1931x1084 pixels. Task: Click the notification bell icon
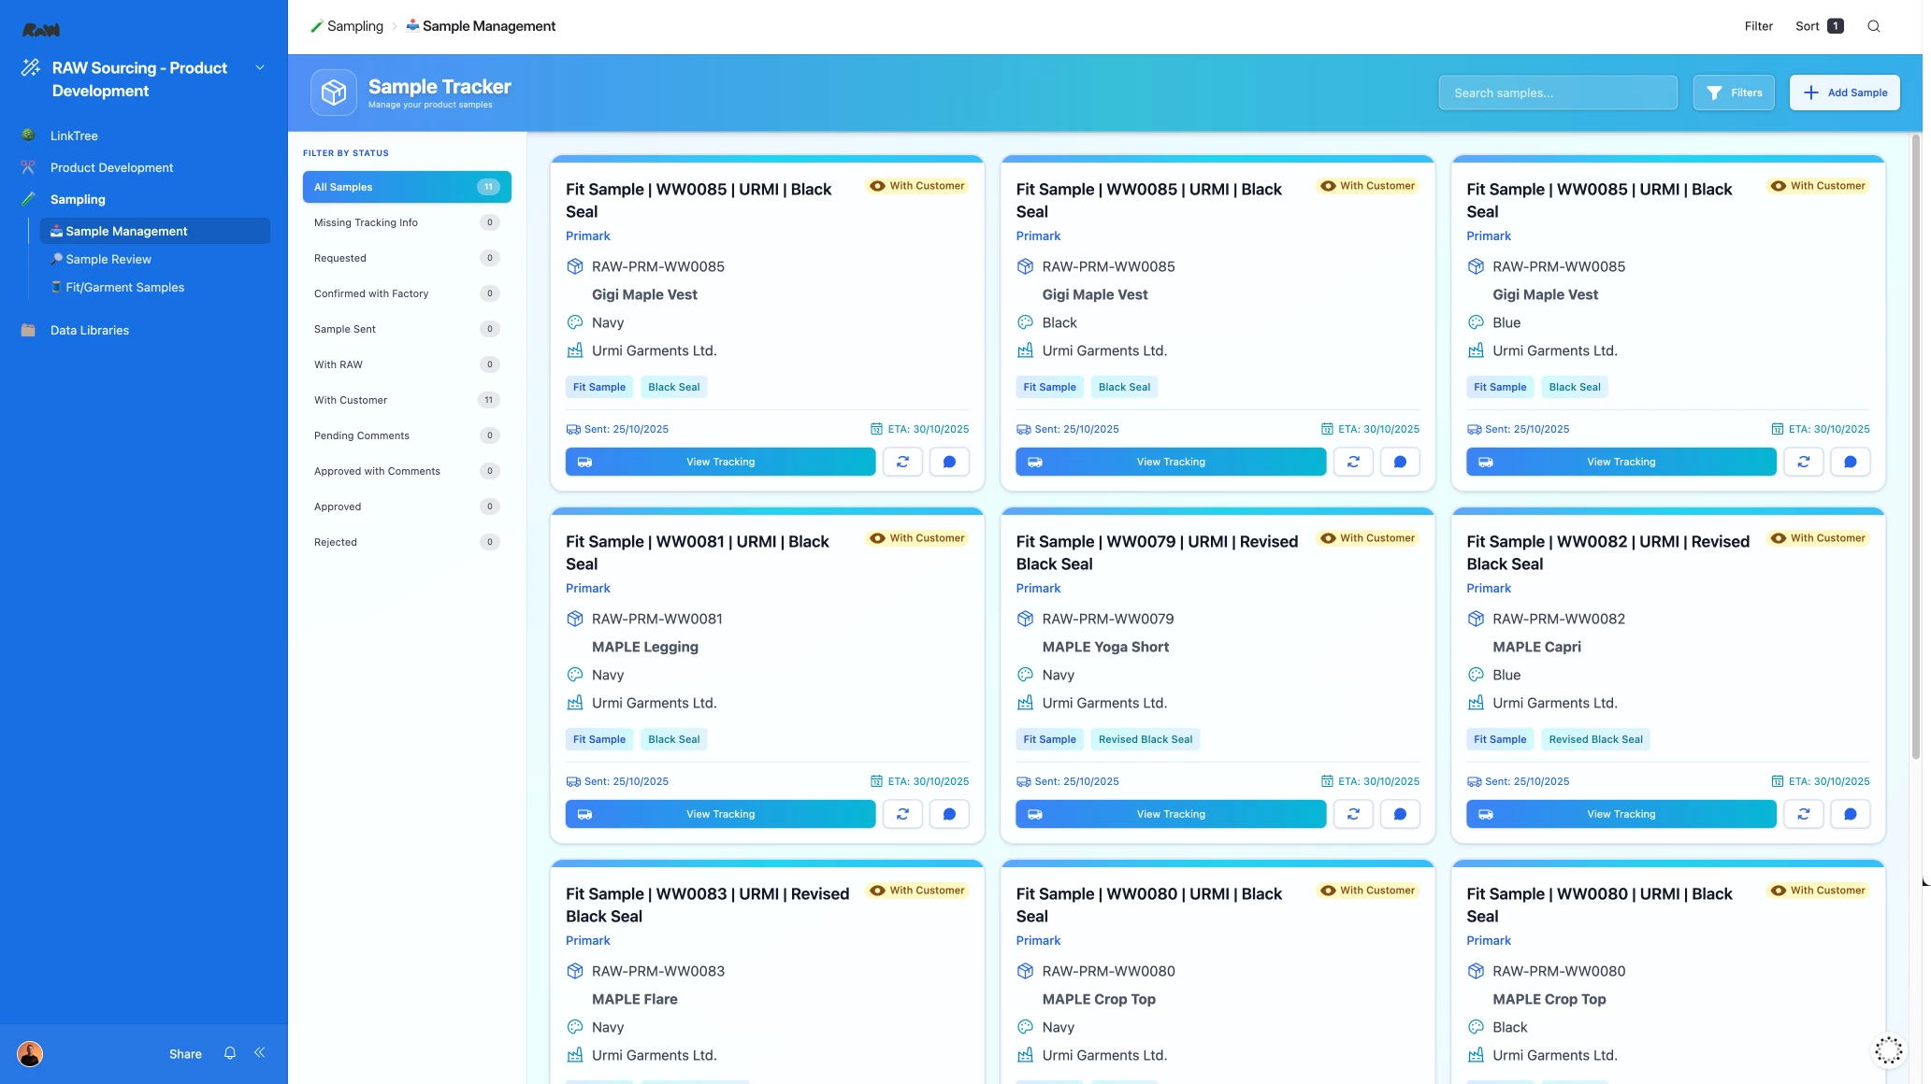[x=230, y=1053]
